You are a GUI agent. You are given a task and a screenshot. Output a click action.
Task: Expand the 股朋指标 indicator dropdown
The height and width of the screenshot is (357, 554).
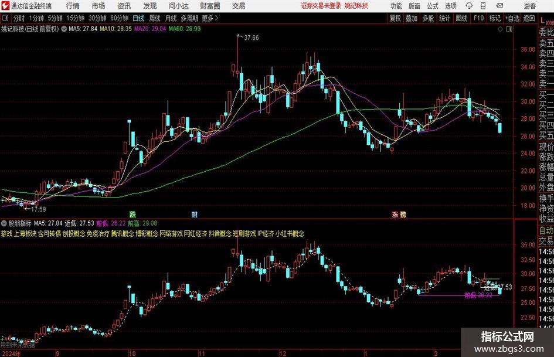pyautogui.click(x=4, y=223)
